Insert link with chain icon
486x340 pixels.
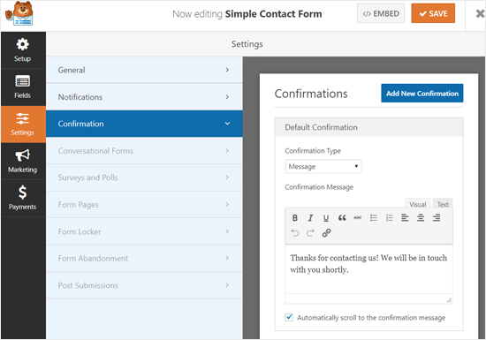coord(326,232)
